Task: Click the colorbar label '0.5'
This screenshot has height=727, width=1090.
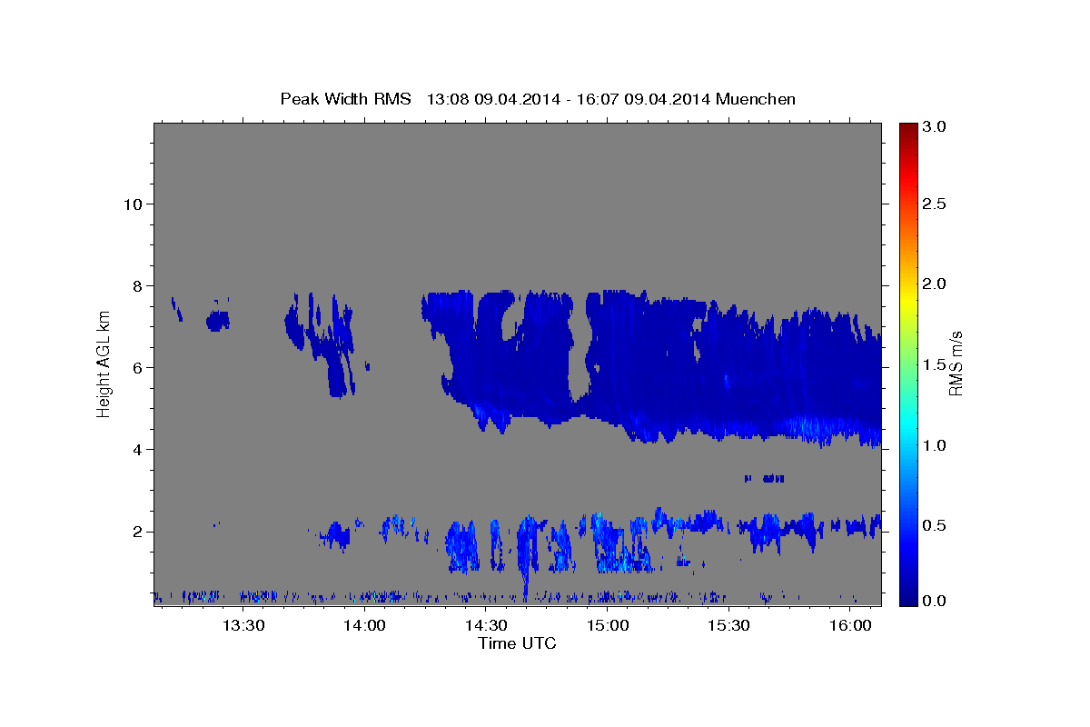Action: pos(936,525)
